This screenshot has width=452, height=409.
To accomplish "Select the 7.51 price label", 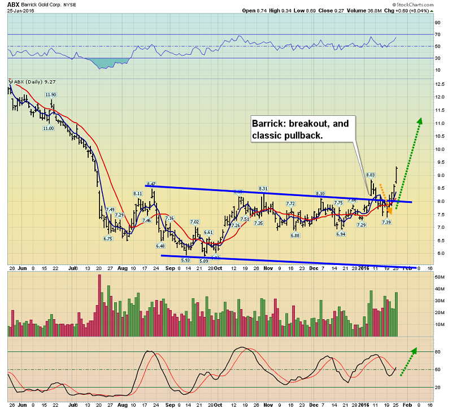I will [245, 219].
